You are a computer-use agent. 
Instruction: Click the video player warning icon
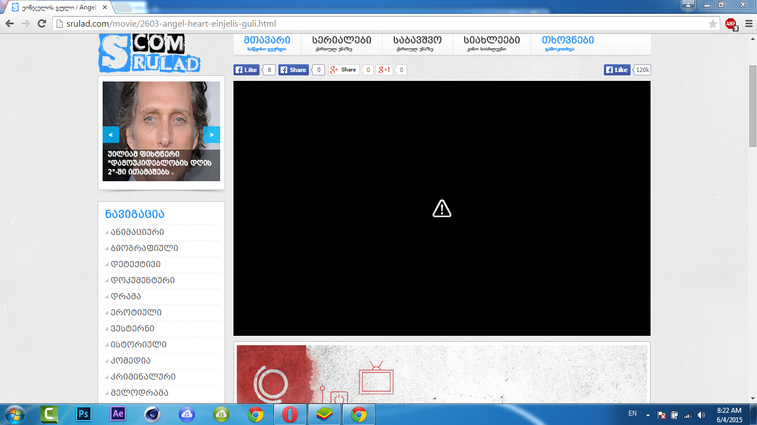[441, 209]
